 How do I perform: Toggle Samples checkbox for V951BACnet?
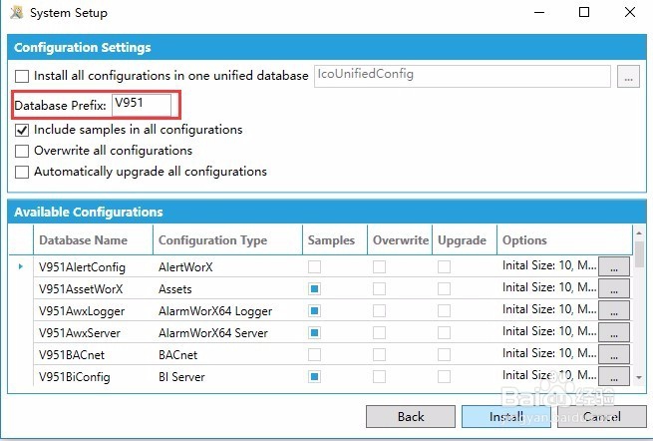pos(314,355)
